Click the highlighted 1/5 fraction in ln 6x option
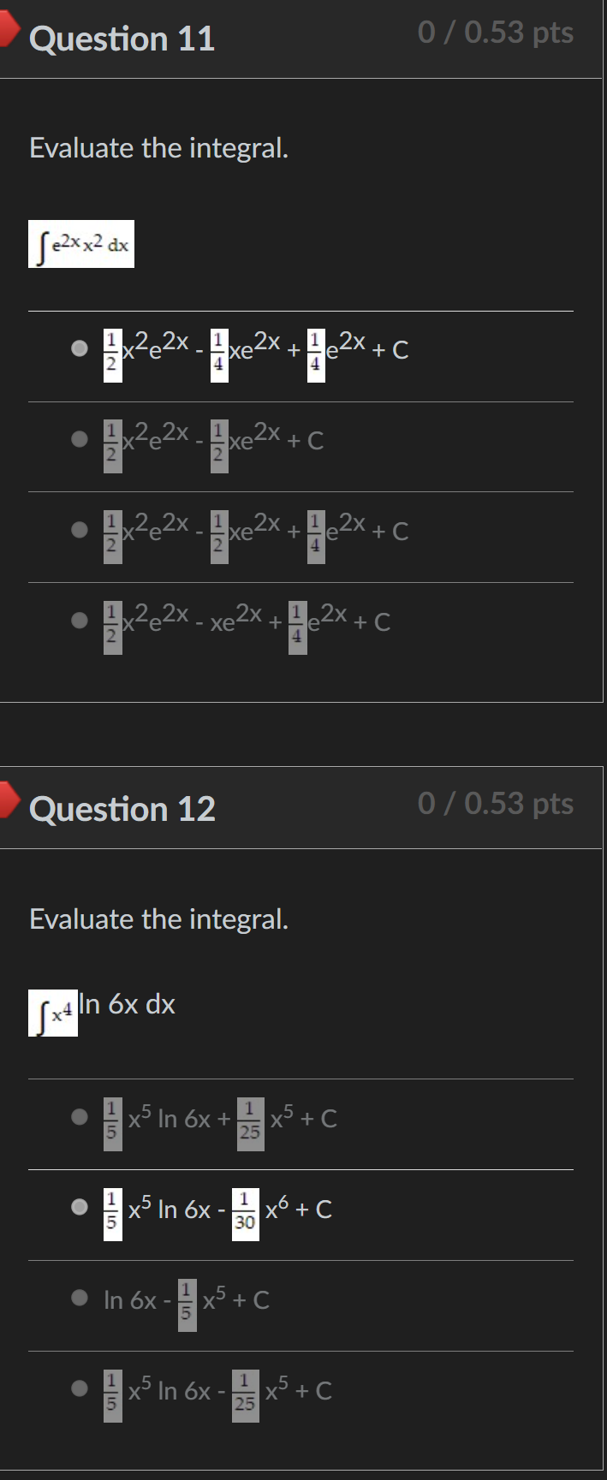Screen dimensions: 607x1480 (x=187, y=1300)
